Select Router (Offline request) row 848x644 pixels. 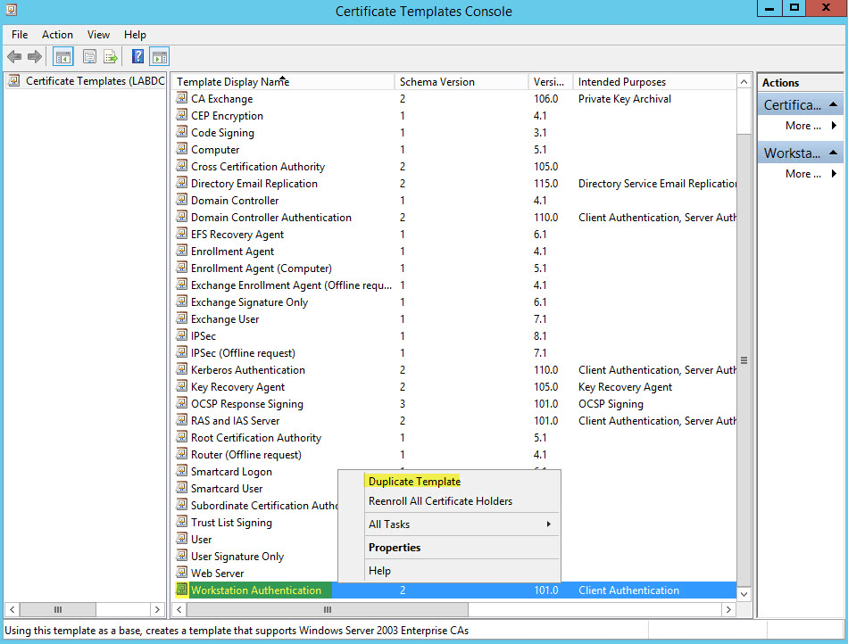454,454
